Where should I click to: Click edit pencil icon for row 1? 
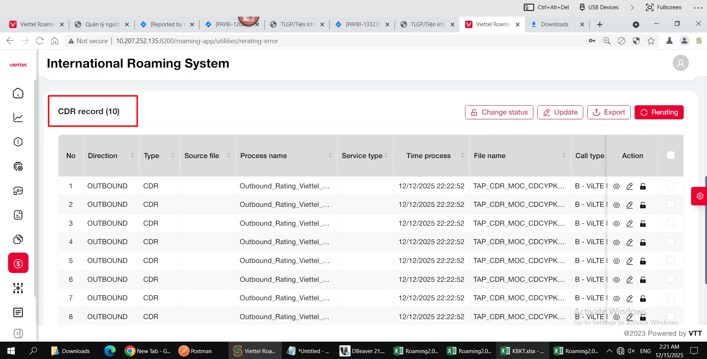point(629,186)
